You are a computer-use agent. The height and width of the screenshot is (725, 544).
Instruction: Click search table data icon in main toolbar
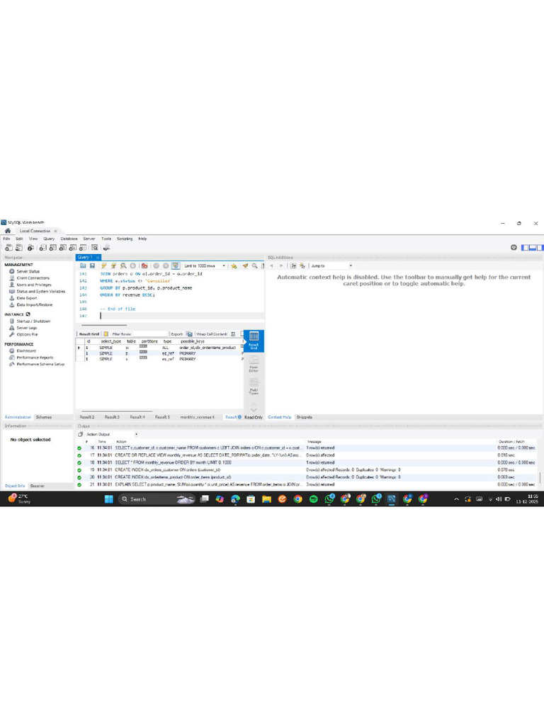(x=94, y=248)
